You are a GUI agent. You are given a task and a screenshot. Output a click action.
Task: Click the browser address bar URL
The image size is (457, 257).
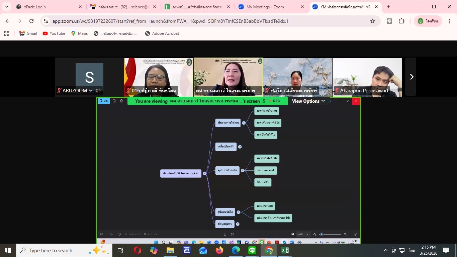point(171,21)
